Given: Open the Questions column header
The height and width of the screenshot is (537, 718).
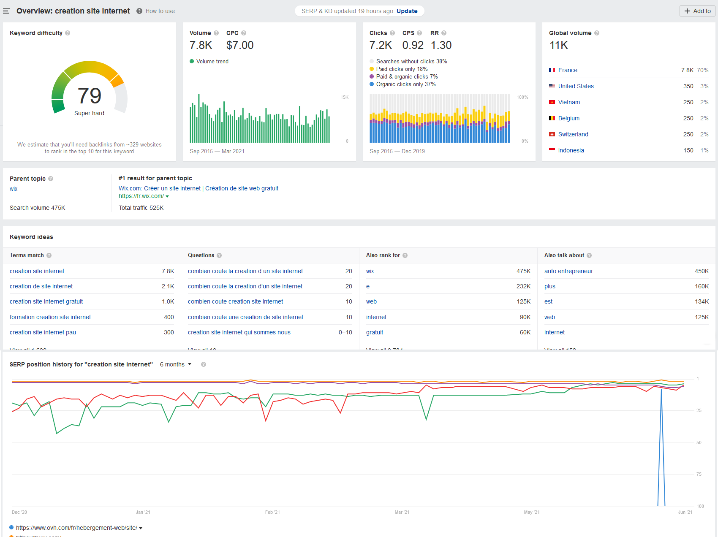Looking at the screenshot, I should click(201, 255).
